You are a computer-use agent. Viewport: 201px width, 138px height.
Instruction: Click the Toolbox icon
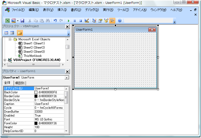point(112,21)
